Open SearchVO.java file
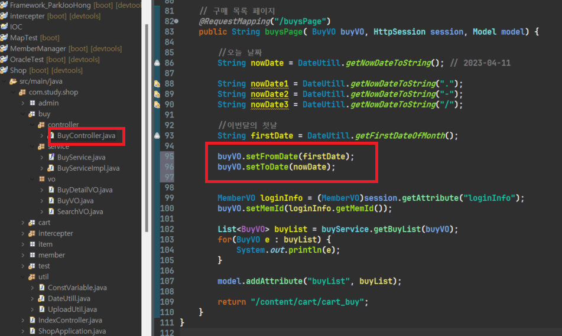This screenshot has width=562, height=336. click(x=80, y=211)
